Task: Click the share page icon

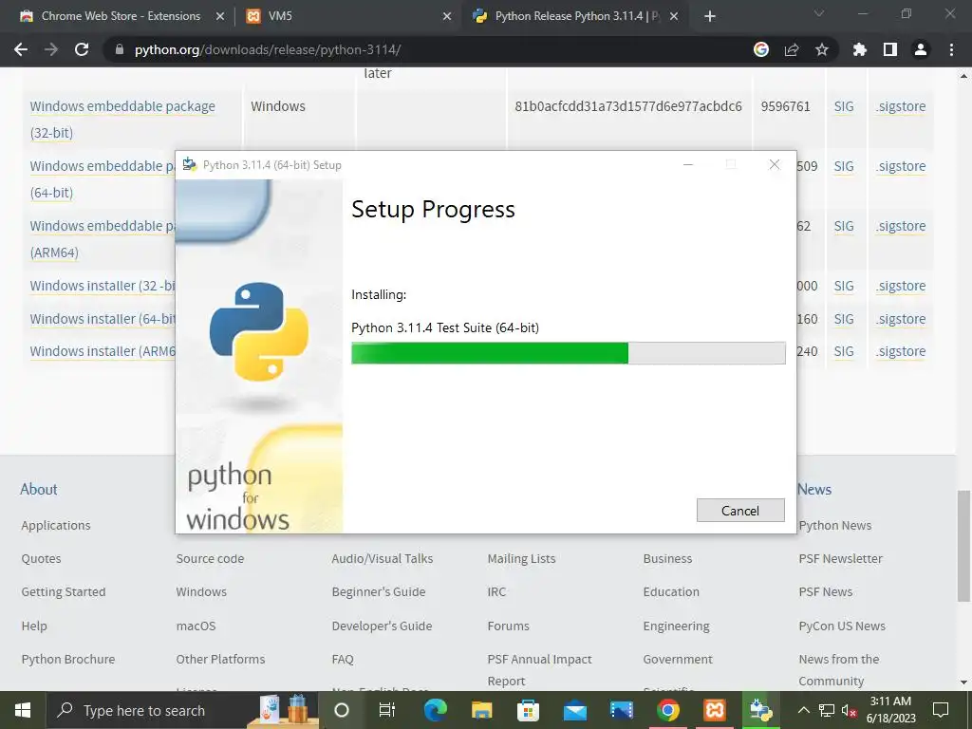Action: coord(792,49)
